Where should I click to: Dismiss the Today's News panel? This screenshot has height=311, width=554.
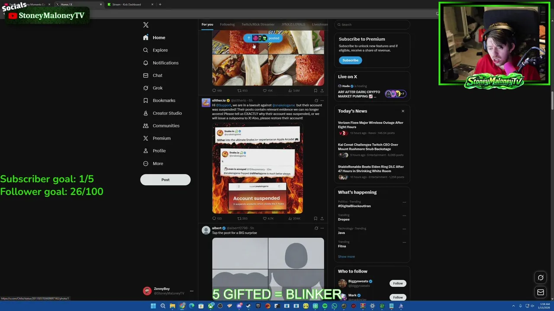pyautogui.click(x=403, y=111)
